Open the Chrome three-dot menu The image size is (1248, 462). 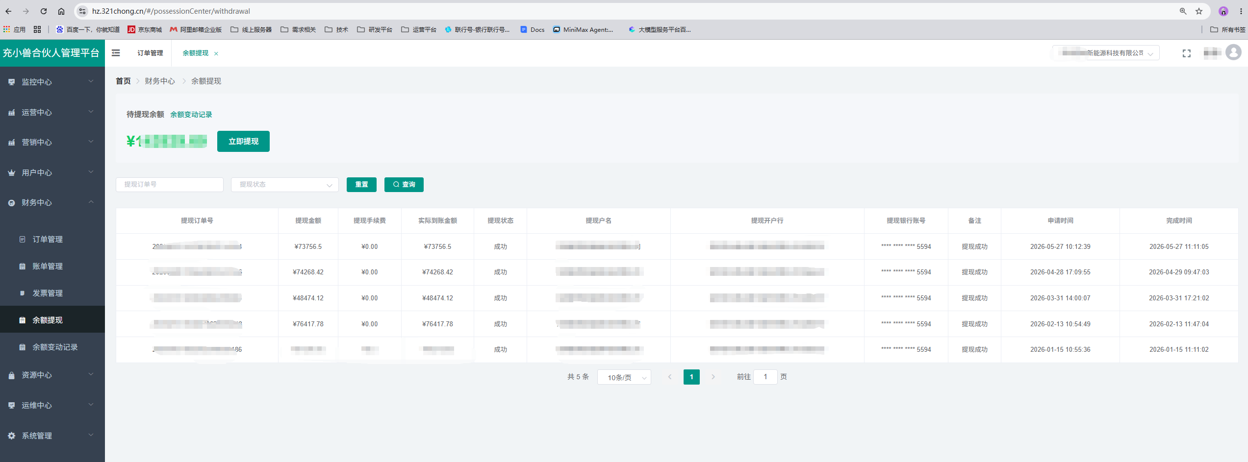[x=1241, y=11]
